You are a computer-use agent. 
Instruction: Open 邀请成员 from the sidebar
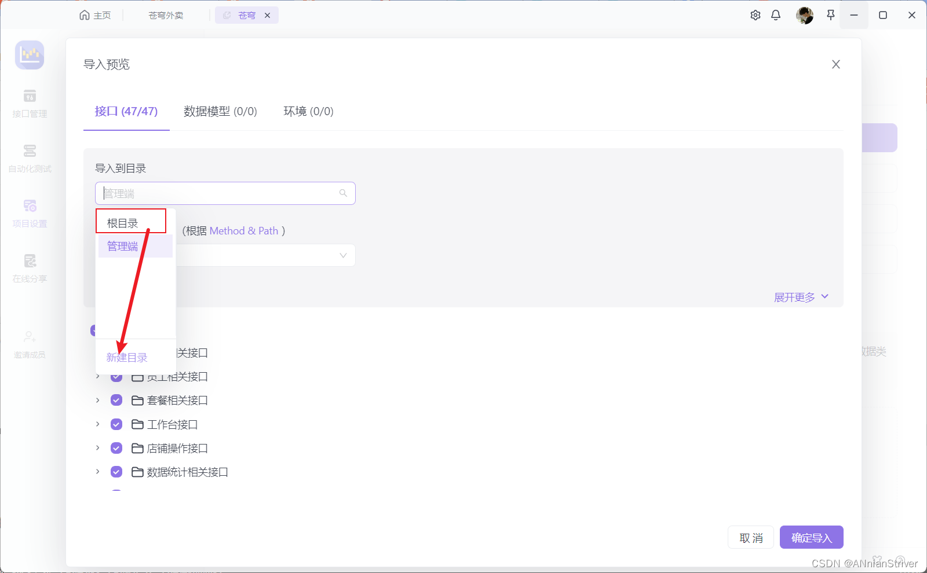tap(29, 343)
